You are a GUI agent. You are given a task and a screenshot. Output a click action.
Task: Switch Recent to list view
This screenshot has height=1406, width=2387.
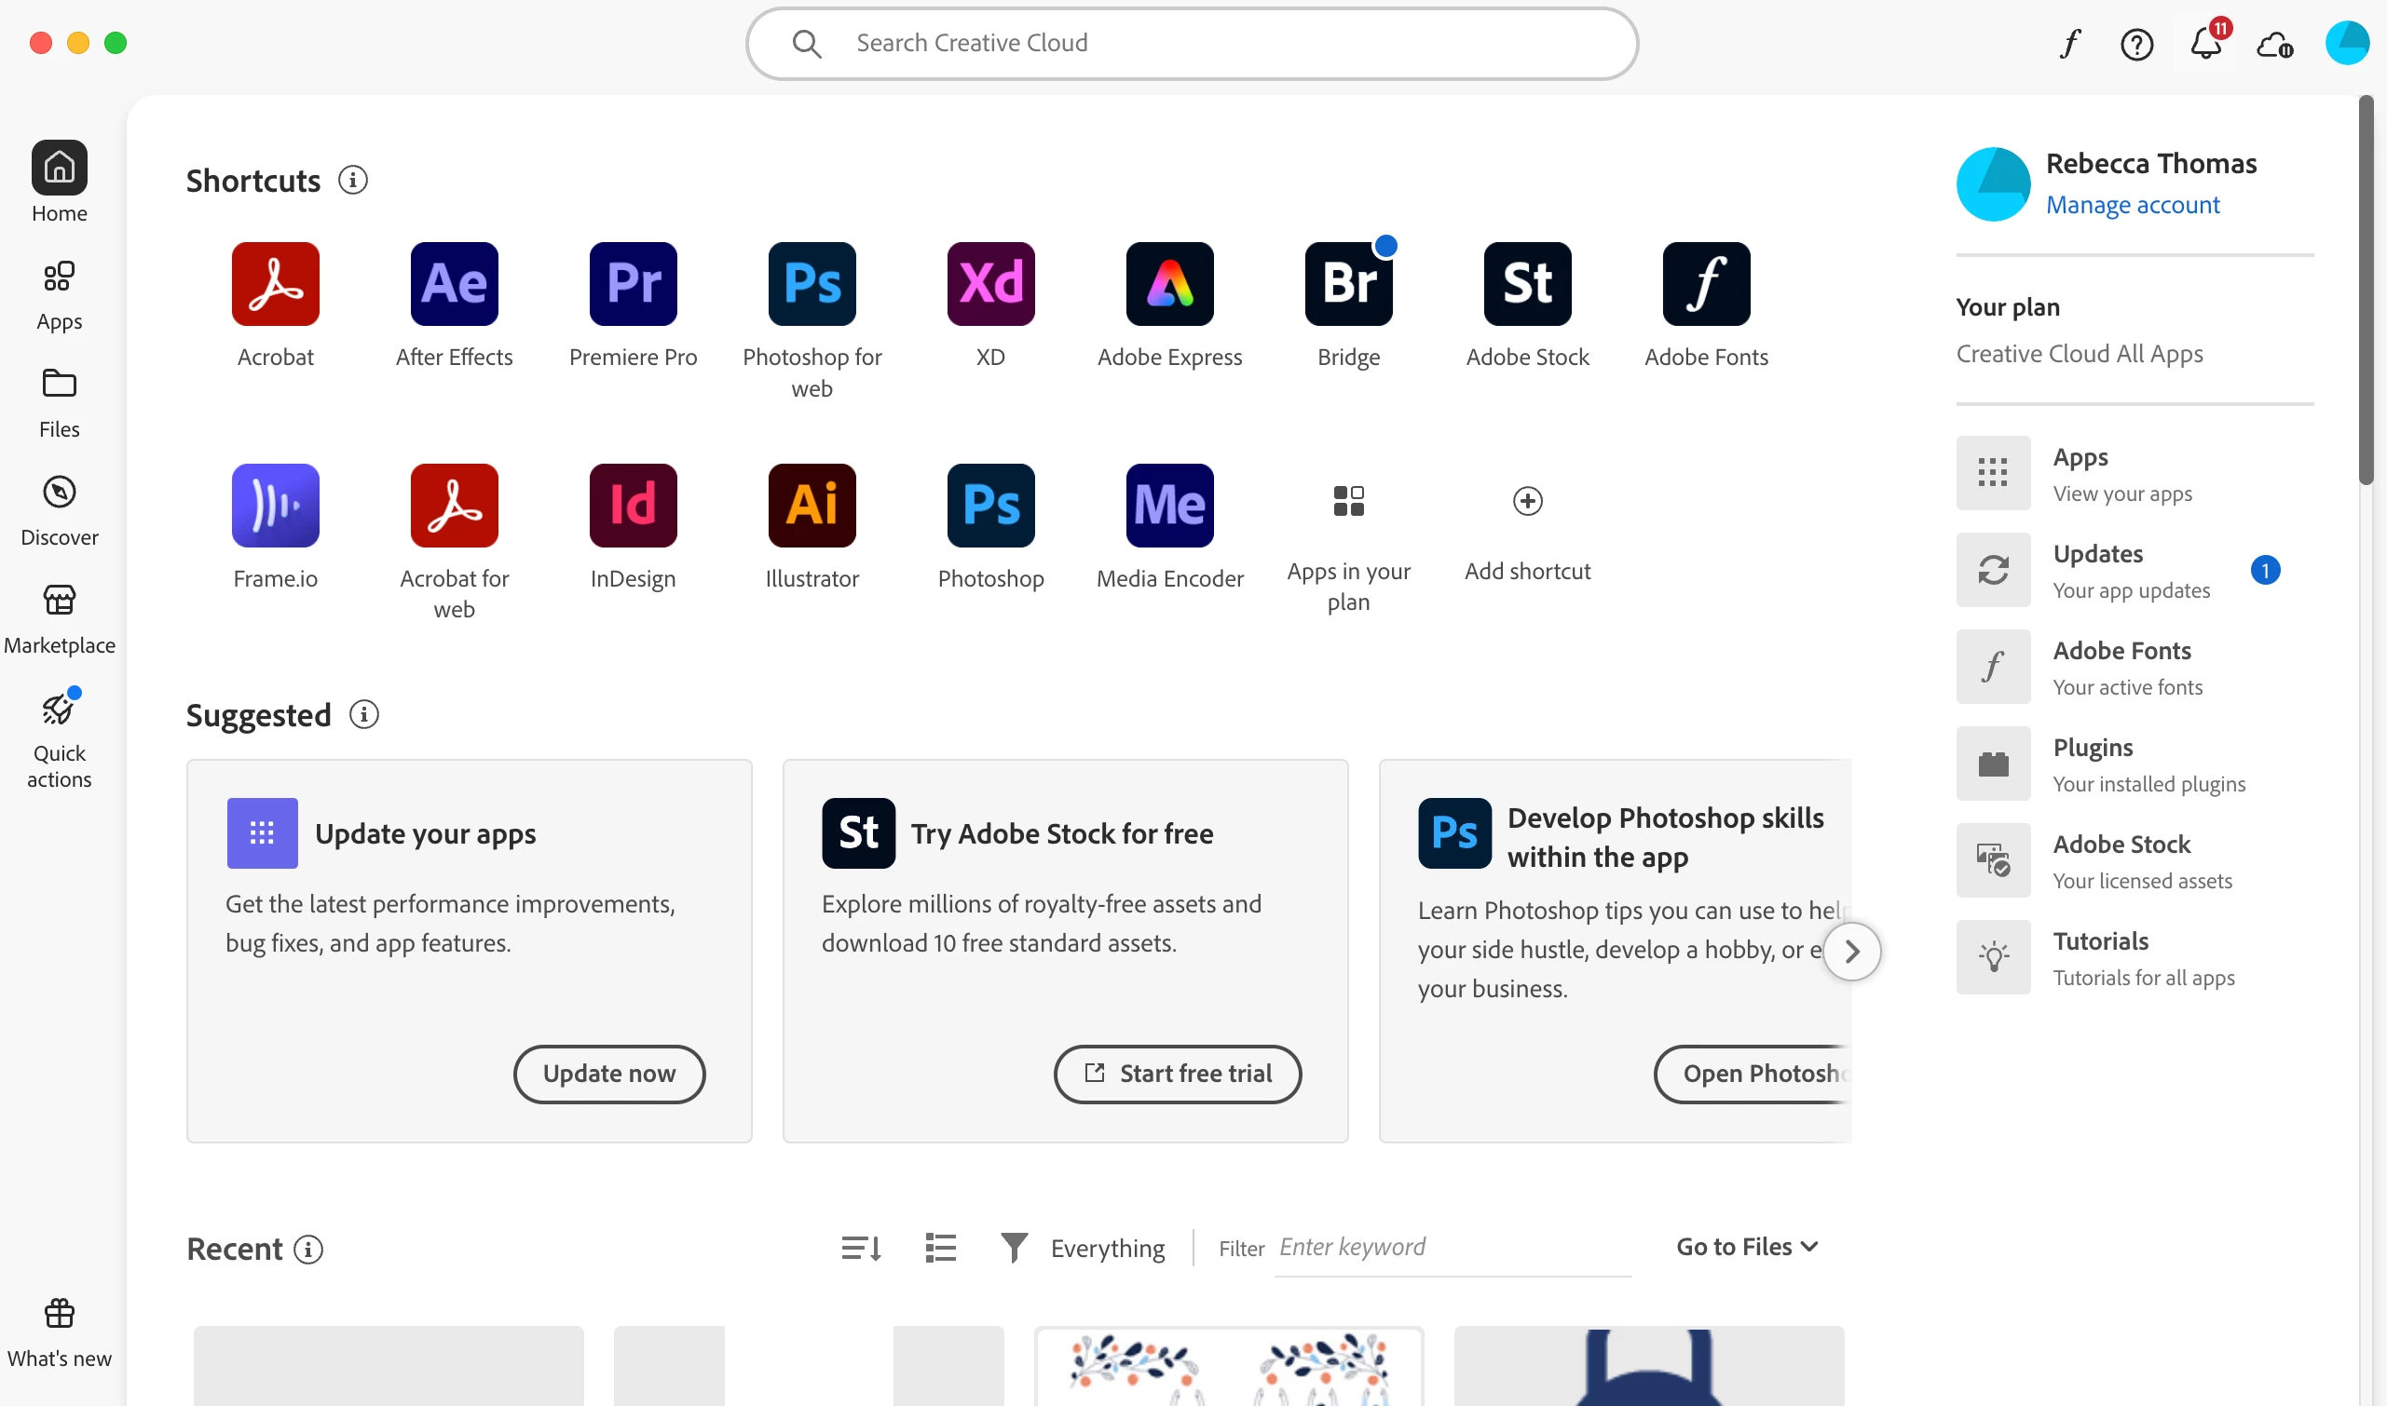pyautogui.click(x=940, y=1248)
